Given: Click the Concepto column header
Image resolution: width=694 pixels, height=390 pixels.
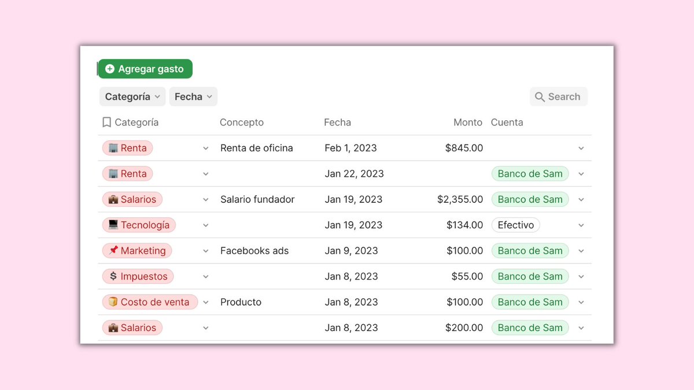Looking at the screenshot, I should [x=241, y=122].
